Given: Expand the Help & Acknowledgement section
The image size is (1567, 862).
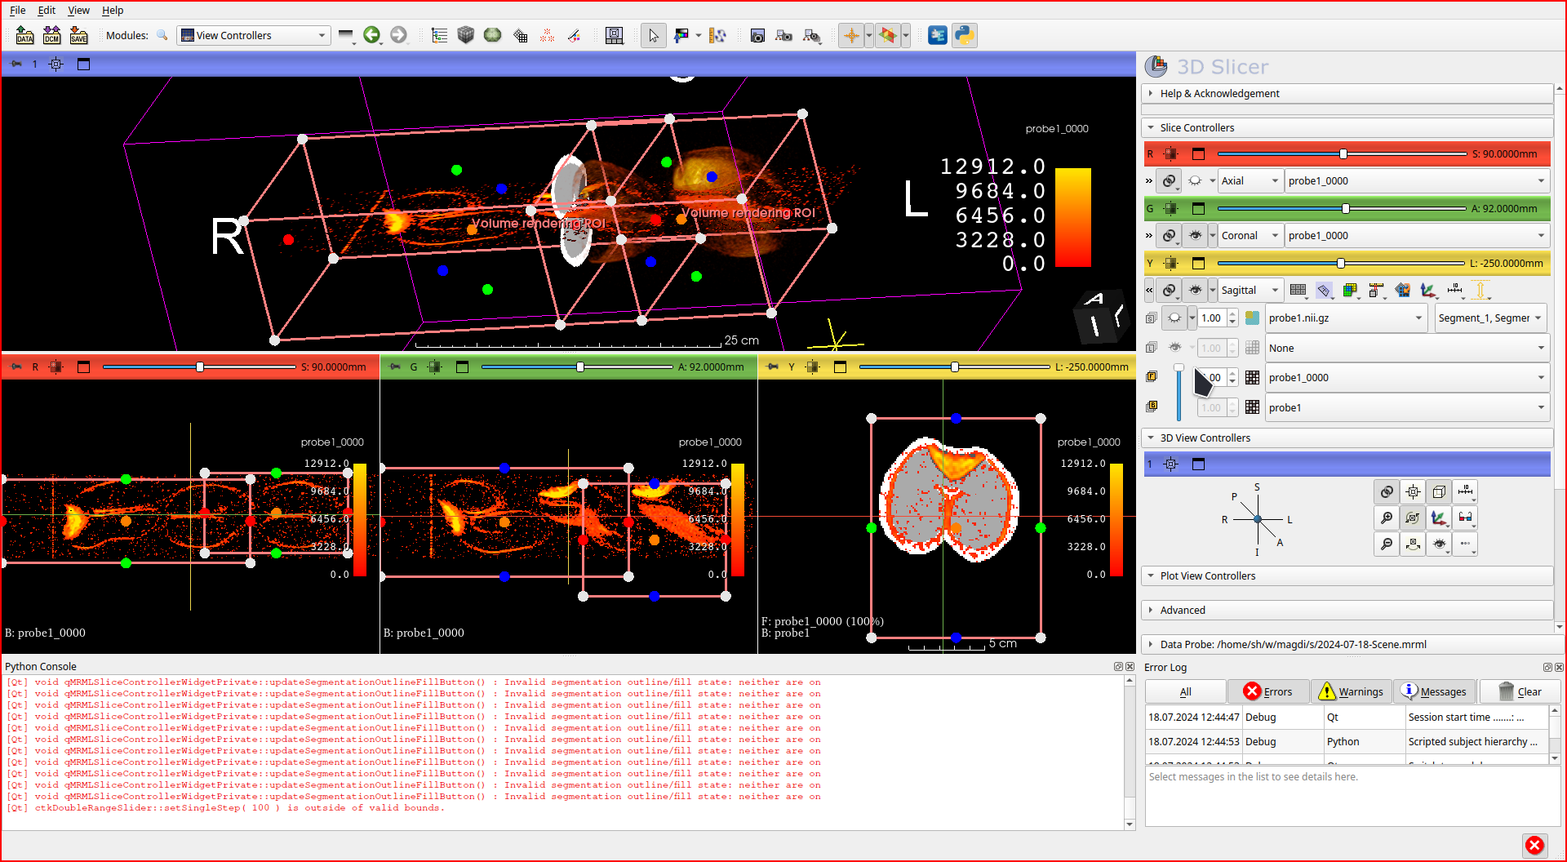Looking at the screenshot, I should pyautogui.click(x=1219, y=93).
